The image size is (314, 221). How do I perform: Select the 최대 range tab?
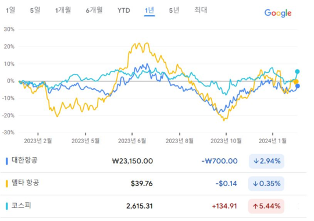(201, 10)
